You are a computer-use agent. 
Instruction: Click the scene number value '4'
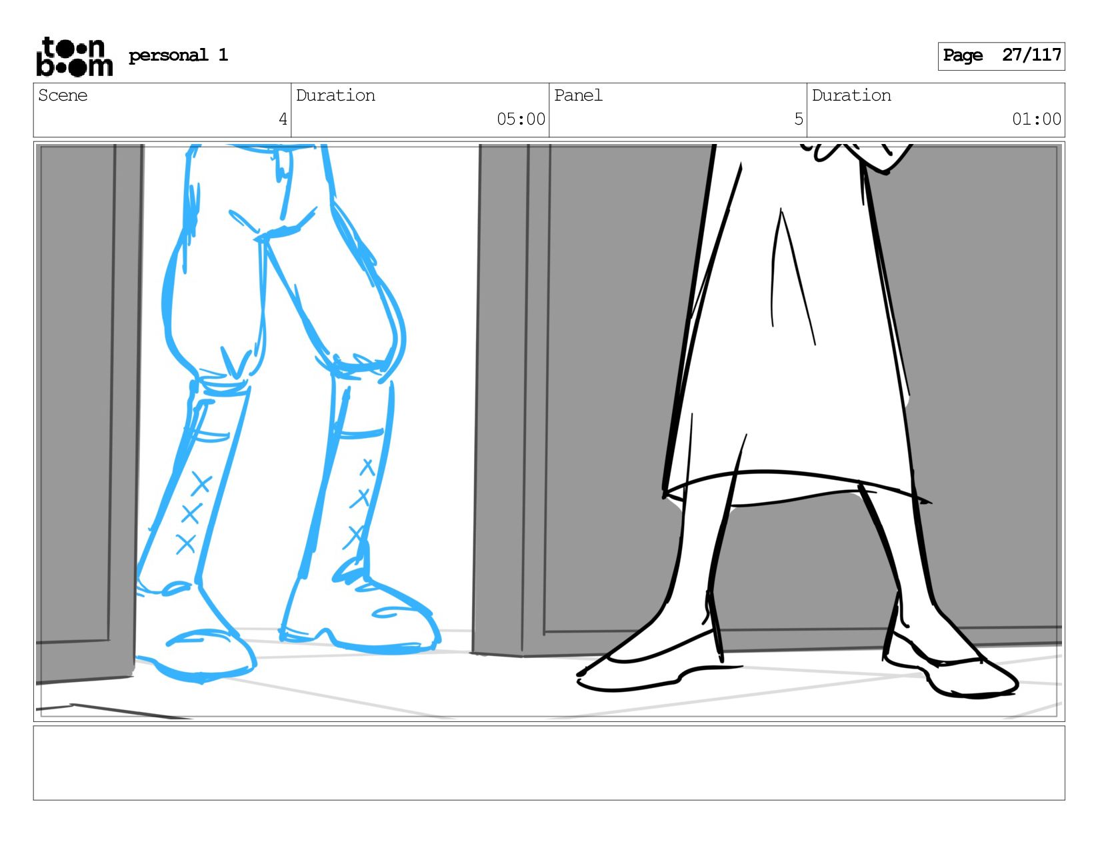click(283, 119)
